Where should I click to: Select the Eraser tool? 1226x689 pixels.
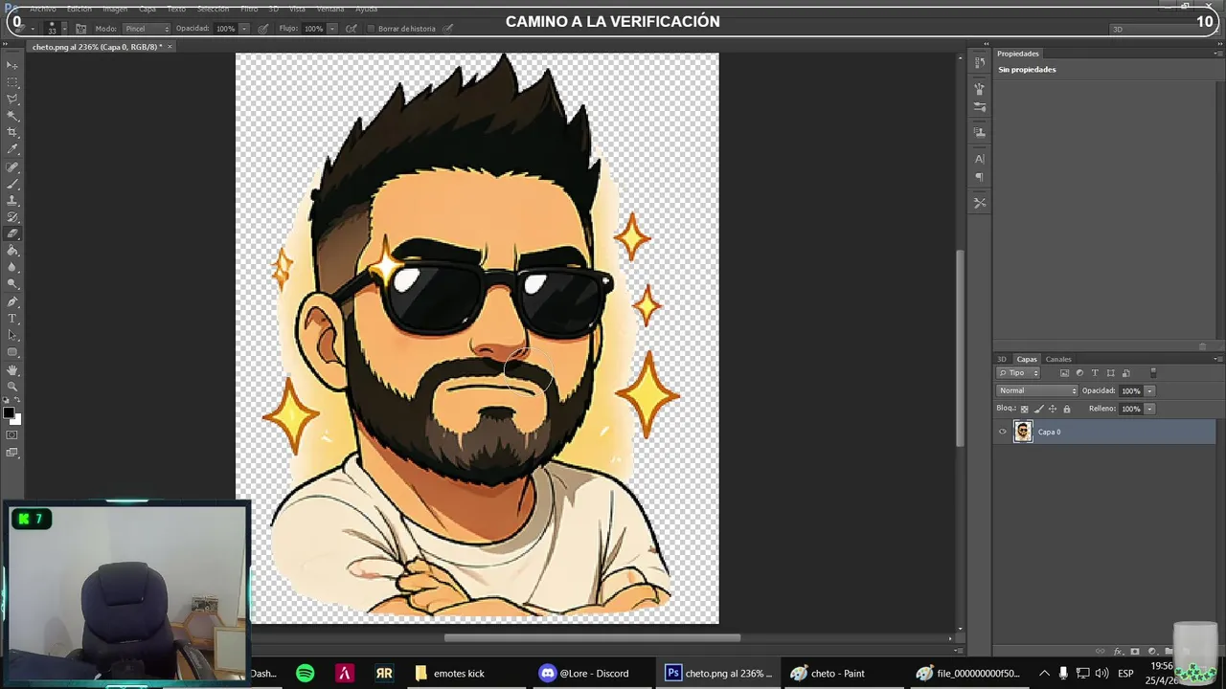click(12, 233)
